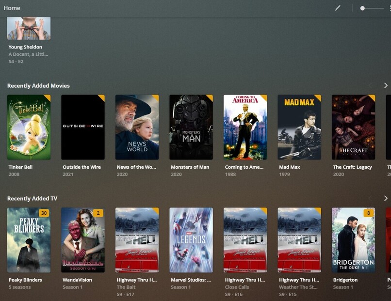This screenshot has width=391, height=301.
Task: Click the Home title in the header
Action: (12, 8)
